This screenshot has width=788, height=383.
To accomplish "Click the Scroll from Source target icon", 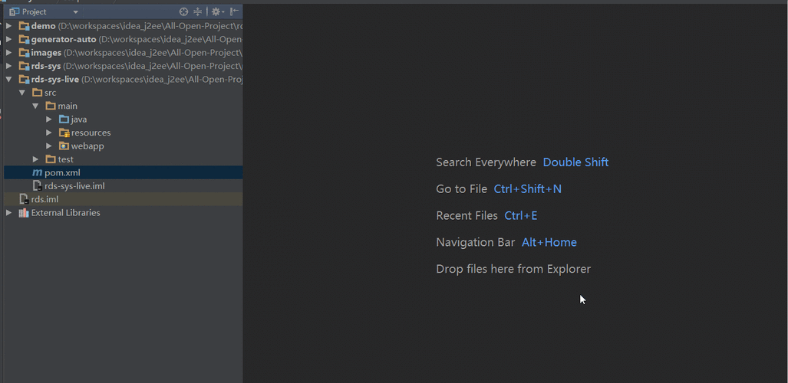I will [183, 11].
